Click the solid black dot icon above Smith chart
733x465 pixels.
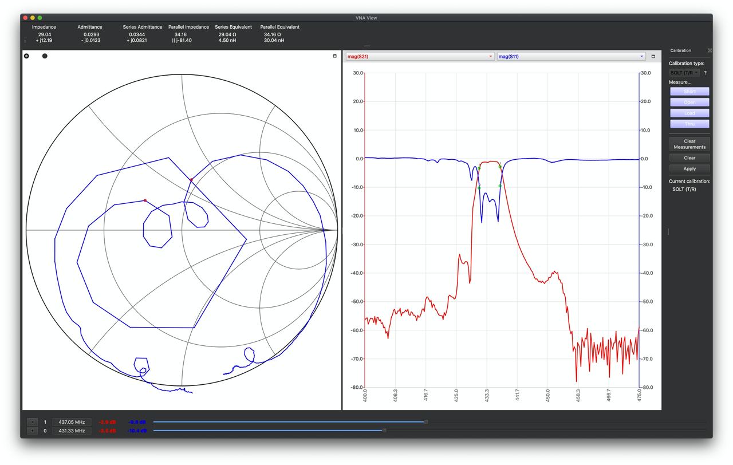pos(45,56)
